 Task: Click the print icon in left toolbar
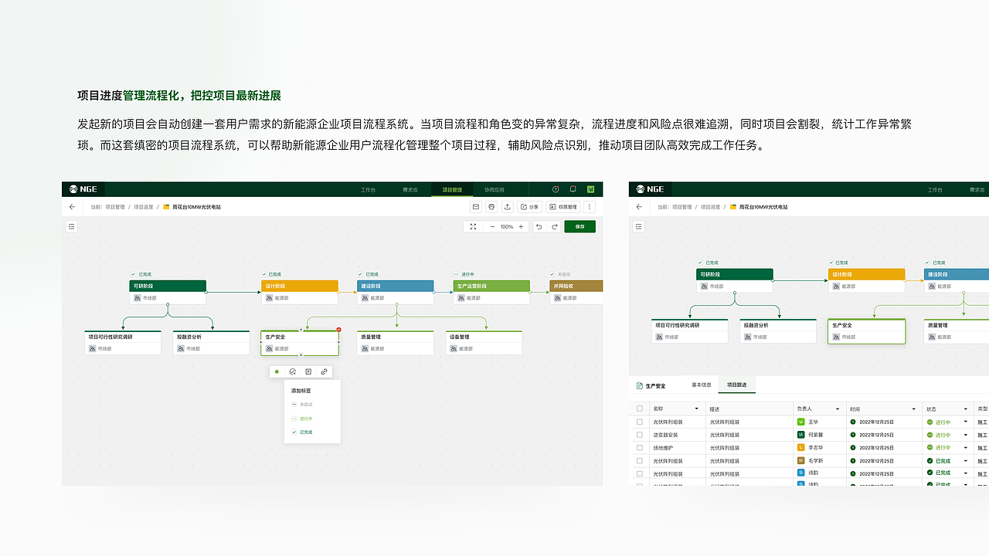pos(491,207)
